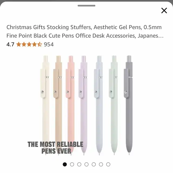This screenshot has height=173, width=173.
Task: Tap the gray sheet handle bar
Action: coord(86,6)
